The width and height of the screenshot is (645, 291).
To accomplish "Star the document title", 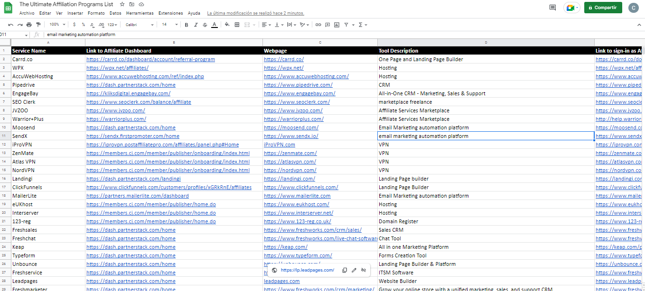I will click(122, 4).
